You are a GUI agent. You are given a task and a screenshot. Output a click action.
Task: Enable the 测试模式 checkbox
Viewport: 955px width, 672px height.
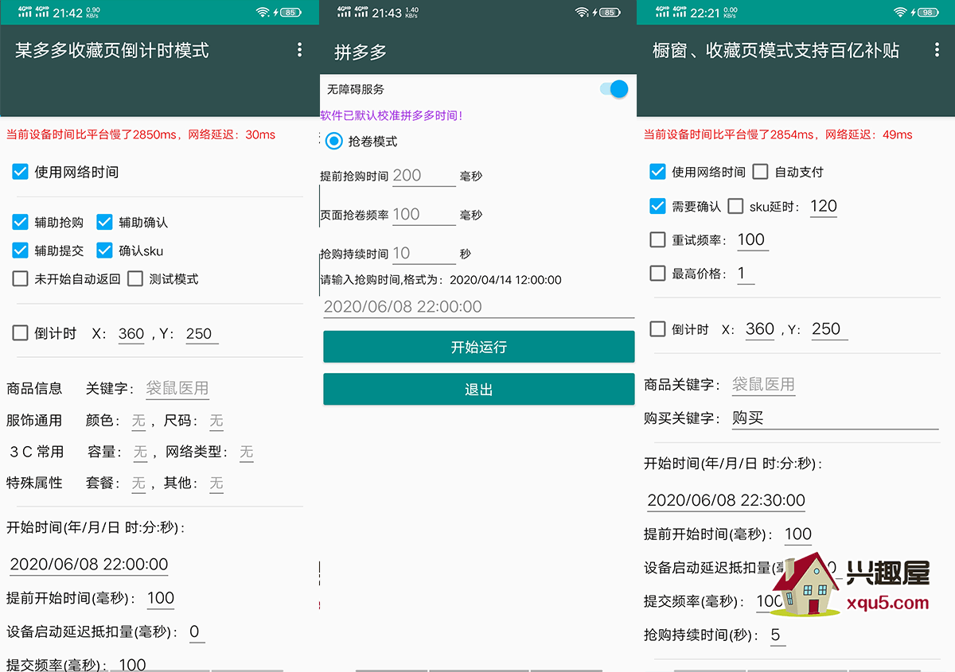(x=135, y=279)
